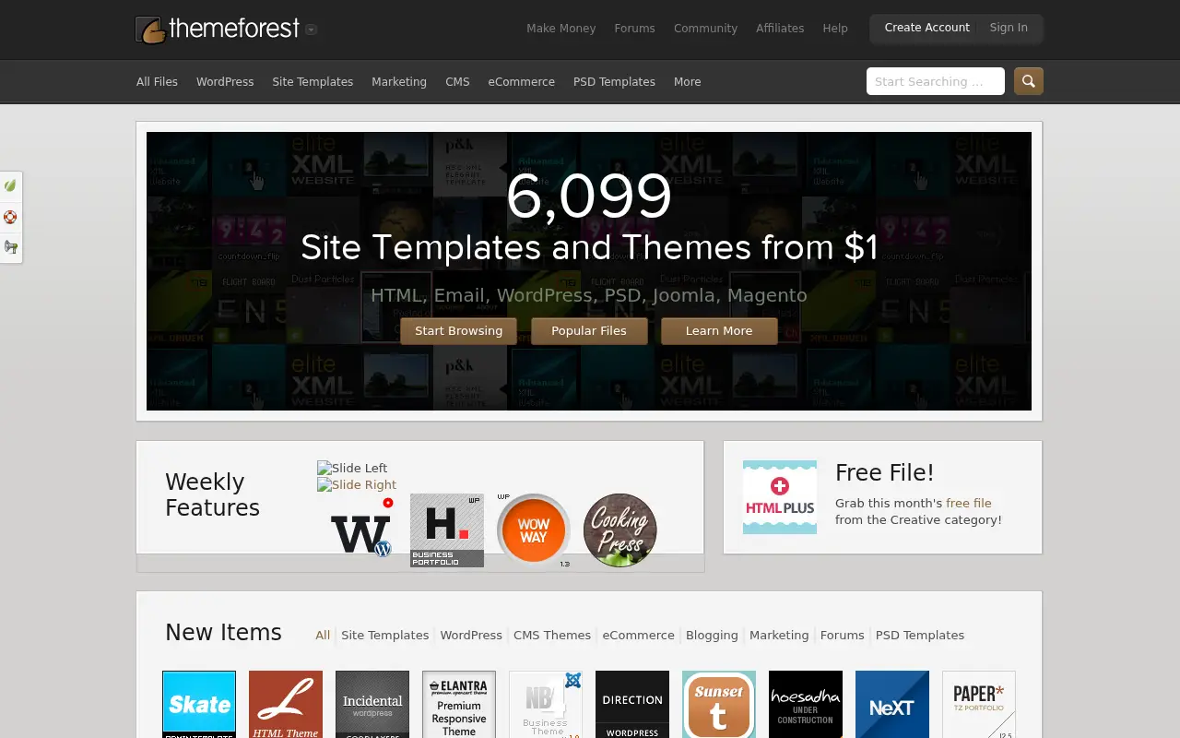Click the Free File! heading
Image resolution: width=1180 pixels, height=738 pixels.
pyautogui.click(x=885, y=473)
